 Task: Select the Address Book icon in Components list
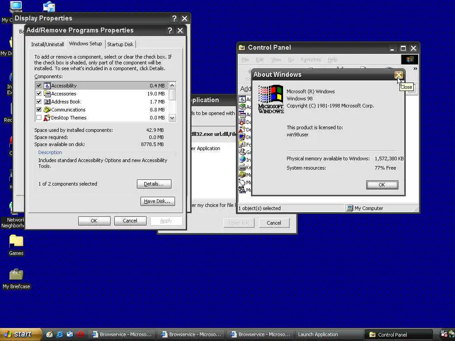(x=47, y=102)
